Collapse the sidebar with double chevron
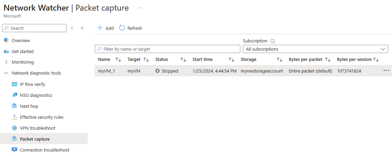The width and height of the screenshot is (392, 156). tap(82, 28)
